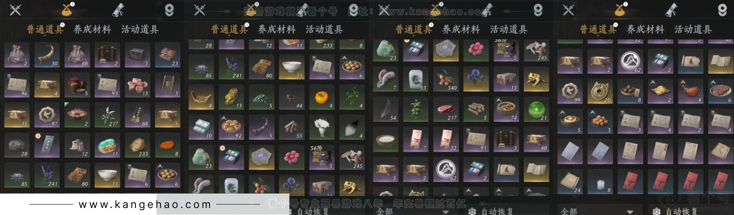The height and width of the screenshot is (215, 734).
Task: Open the crossed swords equipment tab, leftmost panel
Action: click(x=15, y=10)
